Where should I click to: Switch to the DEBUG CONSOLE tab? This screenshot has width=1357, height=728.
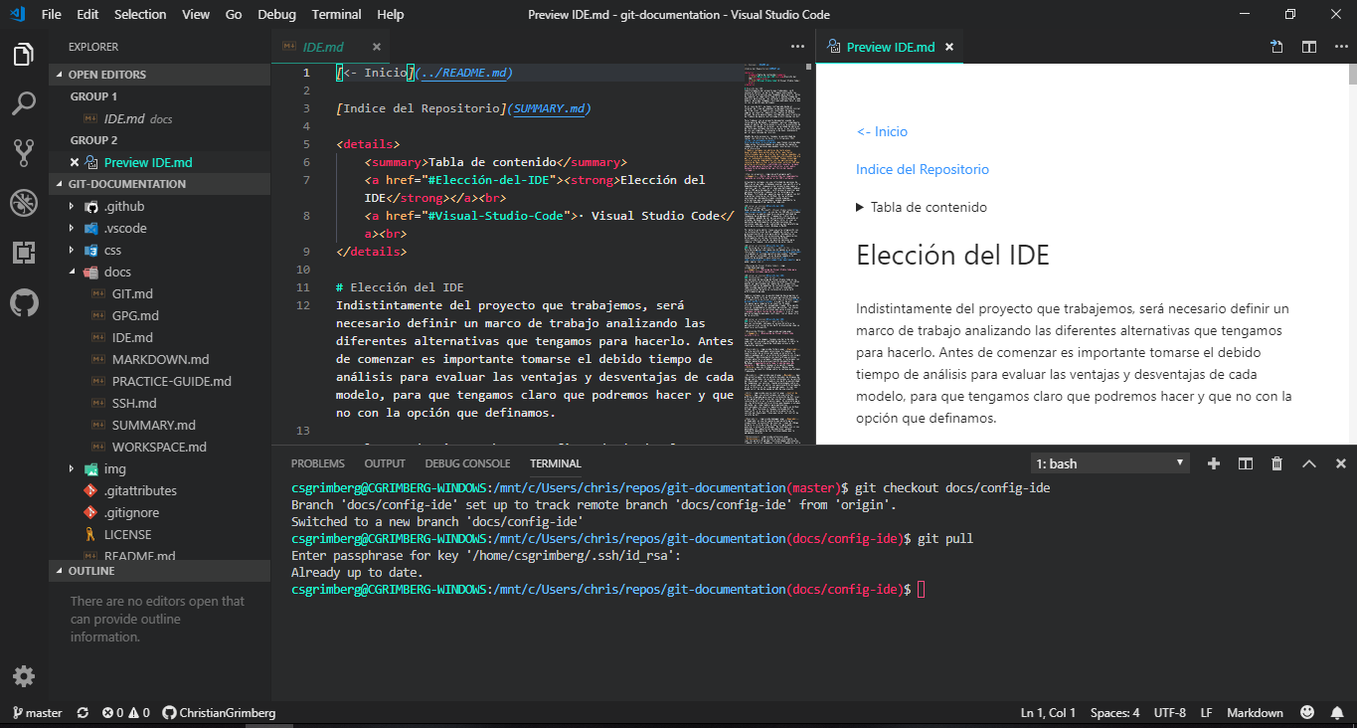tap(467, 462)
